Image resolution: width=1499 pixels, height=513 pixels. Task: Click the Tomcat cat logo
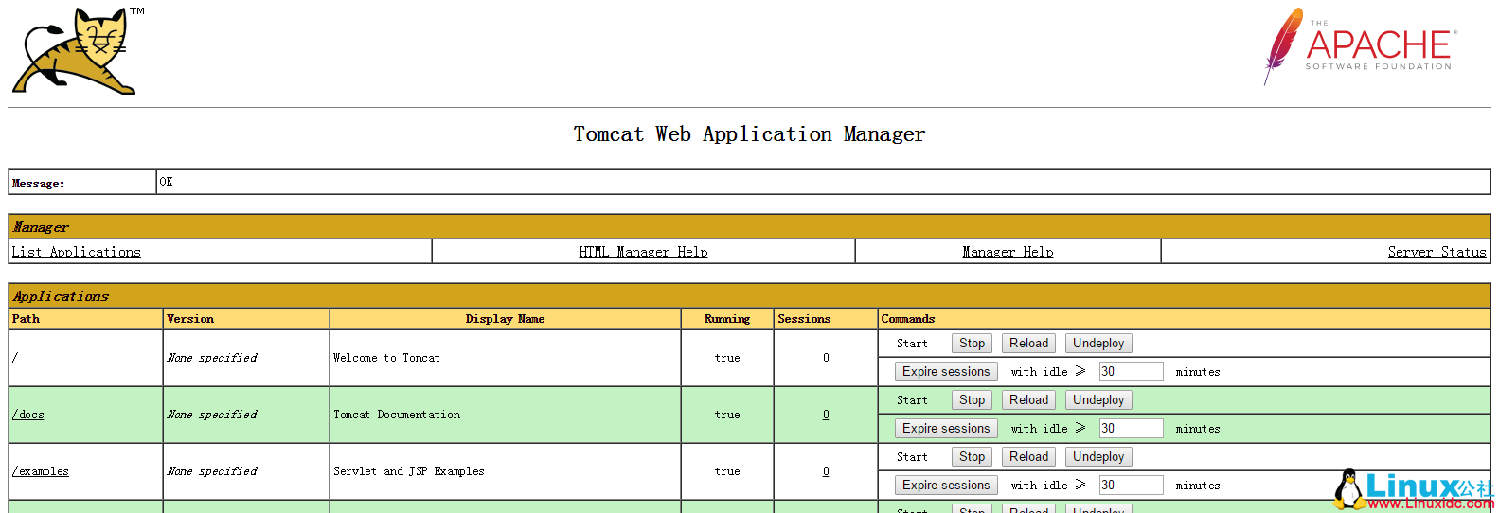click(x=79, y=51)
